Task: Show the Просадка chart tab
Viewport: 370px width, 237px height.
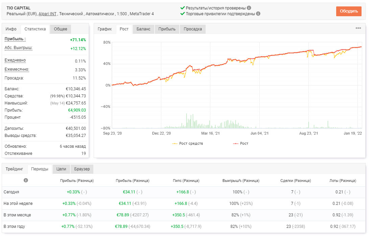Action: (193, 29)
